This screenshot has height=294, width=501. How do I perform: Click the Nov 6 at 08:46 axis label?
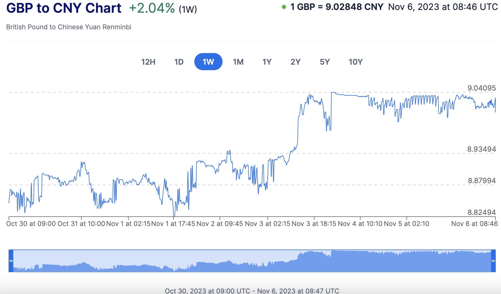[474, 224]
